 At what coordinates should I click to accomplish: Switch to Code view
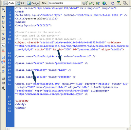[x=9, y=3]
